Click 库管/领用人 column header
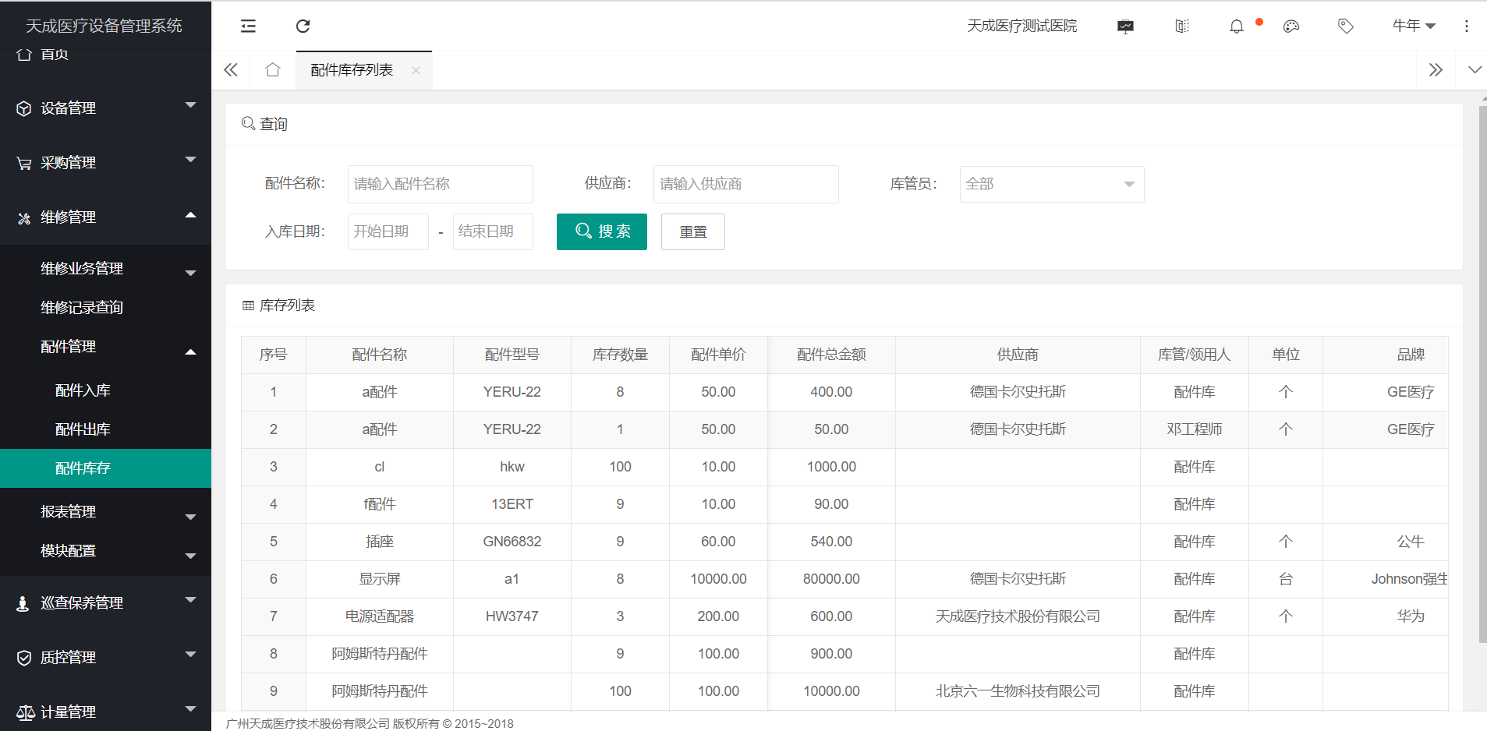This screenshot has width=1487, height=731. click(x=1195, y=355)
